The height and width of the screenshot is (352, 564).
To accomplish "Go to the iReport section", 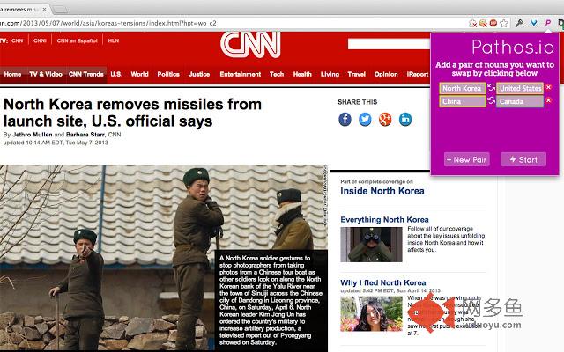I will [x=418, y=74].
